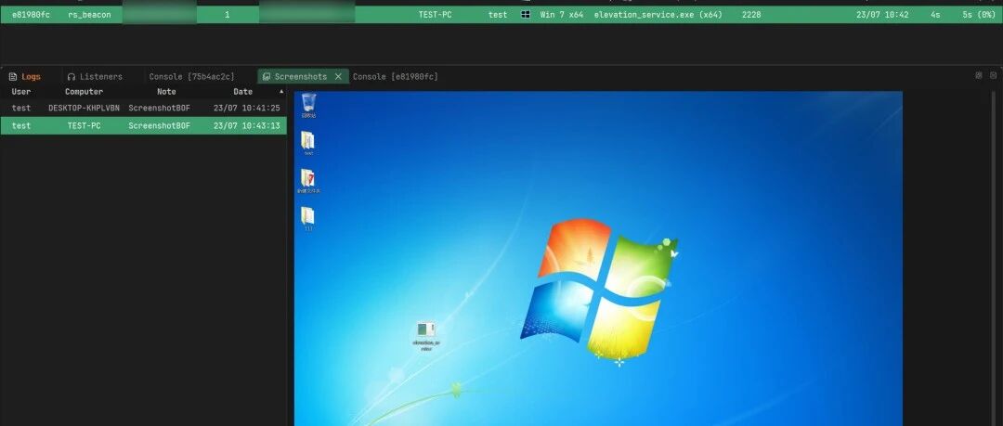Screen dimensions: 1003x426
Task: Click the headphones icon on the Listeners tab
Action: coord(71,77)
